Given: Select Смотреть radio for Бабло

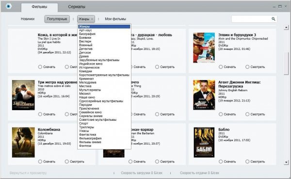Looking at the screenshot, I should (x=247, y=162).
